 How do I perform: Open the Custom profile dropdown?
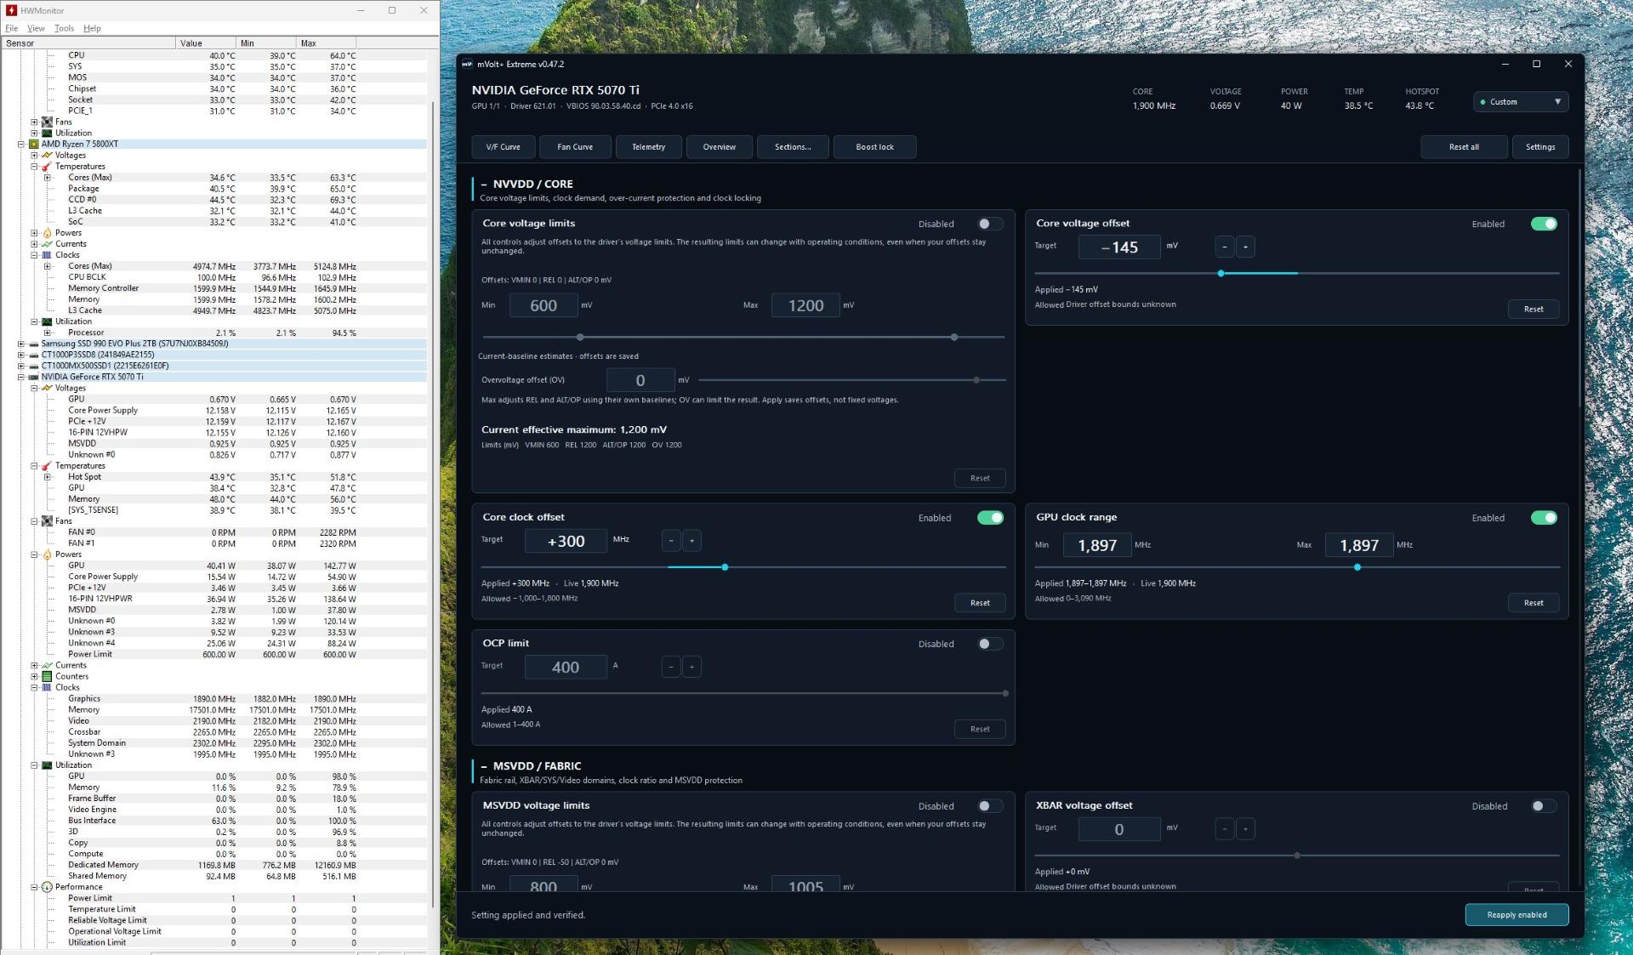(1521, 102)
